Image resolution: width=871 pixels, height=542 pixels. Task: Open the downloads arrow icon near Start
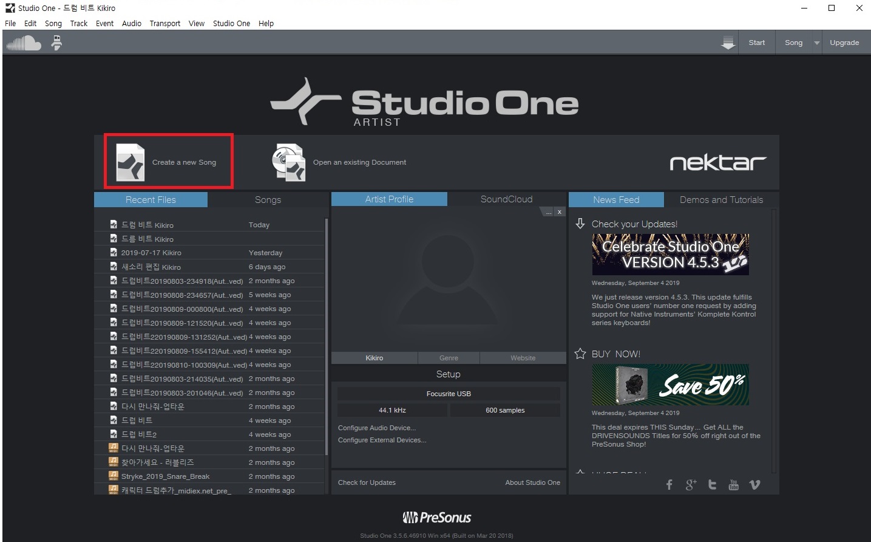tap(728, 43)
